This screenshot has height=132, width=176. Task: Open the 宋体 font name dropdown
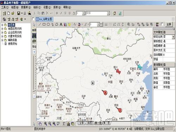[108, 13]
